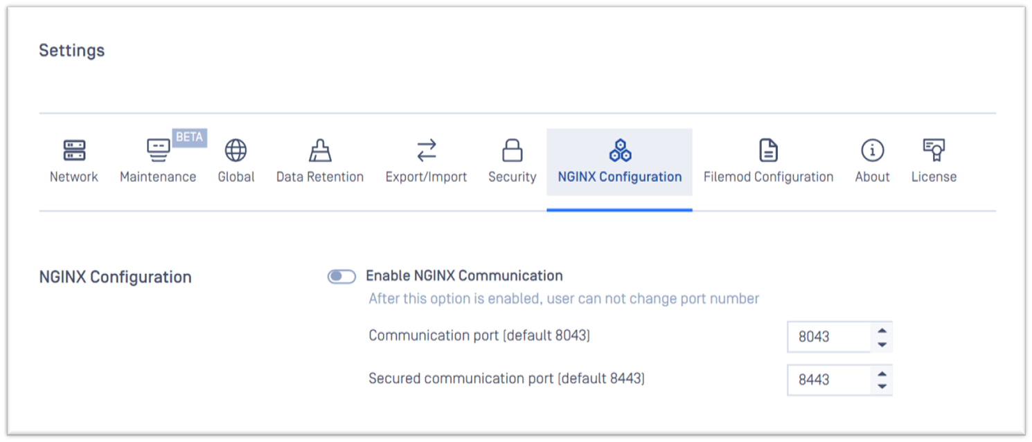This screenshot has height=442, width=1032.
Task: Click the "Secured communication port (default 8443)" label
Action: (x=506, y=378)
